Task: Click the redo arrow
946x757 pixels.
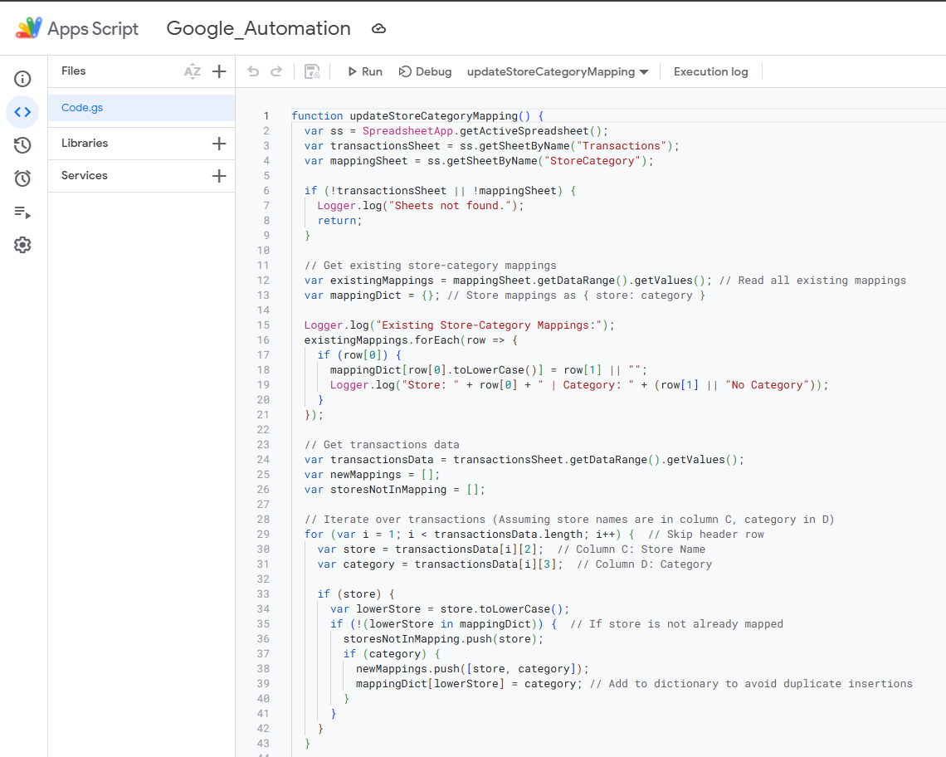Action: (276, 71)
